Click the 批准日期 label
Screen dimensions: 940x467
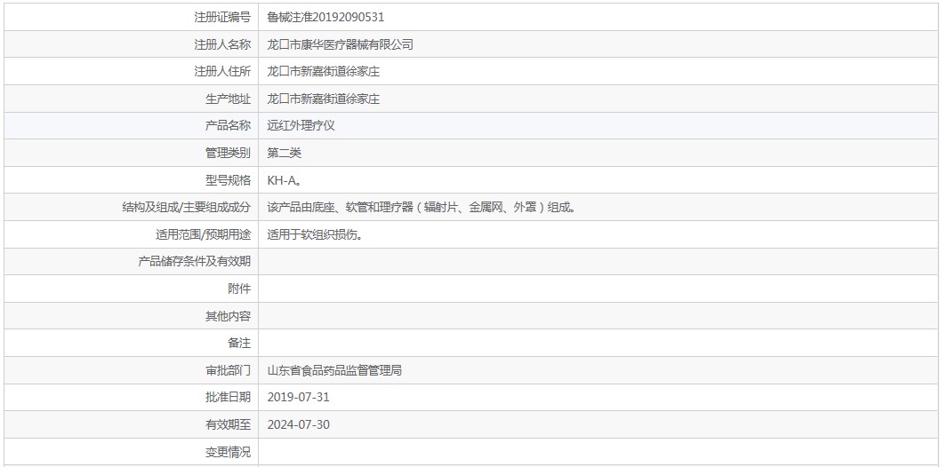pyautogui.click(x=228, y=398)
